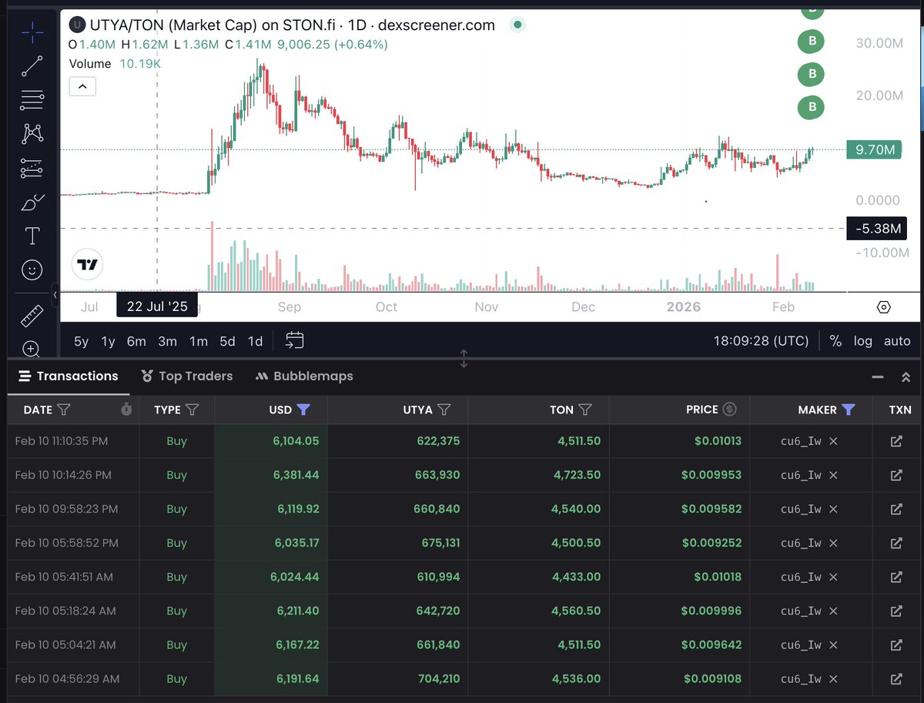Remove maker filter on 11:10:35 PM row
Viewport: 924px width, 703px height.
tap(833, 441)
